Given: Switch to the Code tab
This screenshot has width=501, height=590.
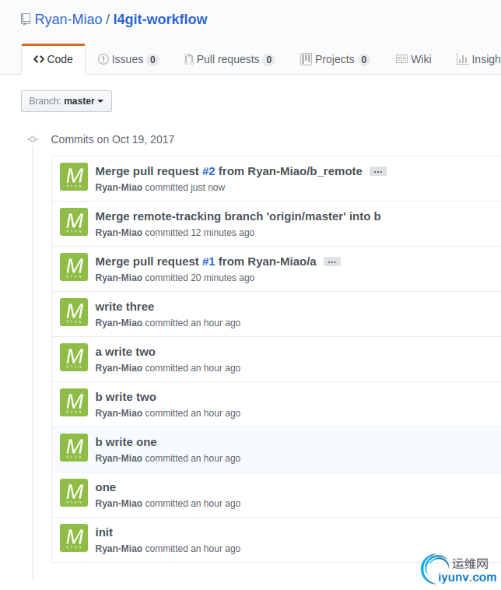Looking at the screenshot, I should [53, 59].
